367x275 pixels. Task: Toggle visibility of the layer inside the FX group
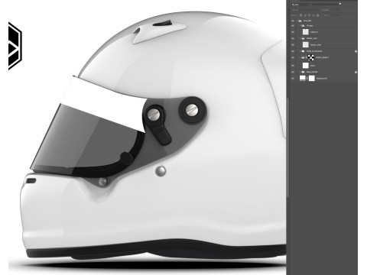point(293,32)
